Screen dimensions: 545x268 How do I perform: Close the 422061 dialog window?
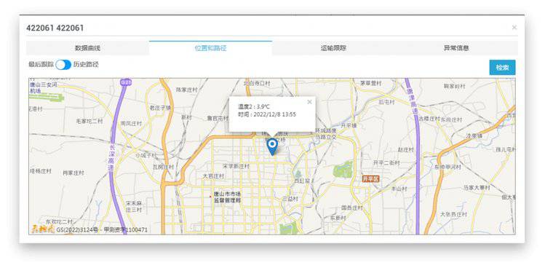click(514, 28)
